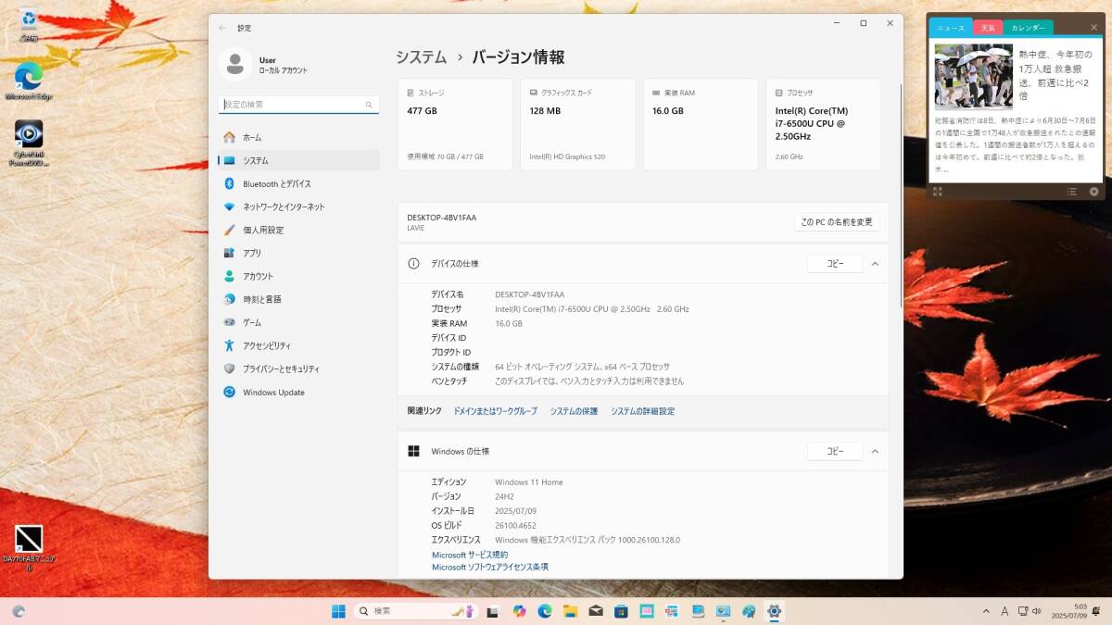This screenshot has width=1112, height=625.
Task: Select Microsoft Edge desktop shortcut
Action: click(x=29, y=81)
